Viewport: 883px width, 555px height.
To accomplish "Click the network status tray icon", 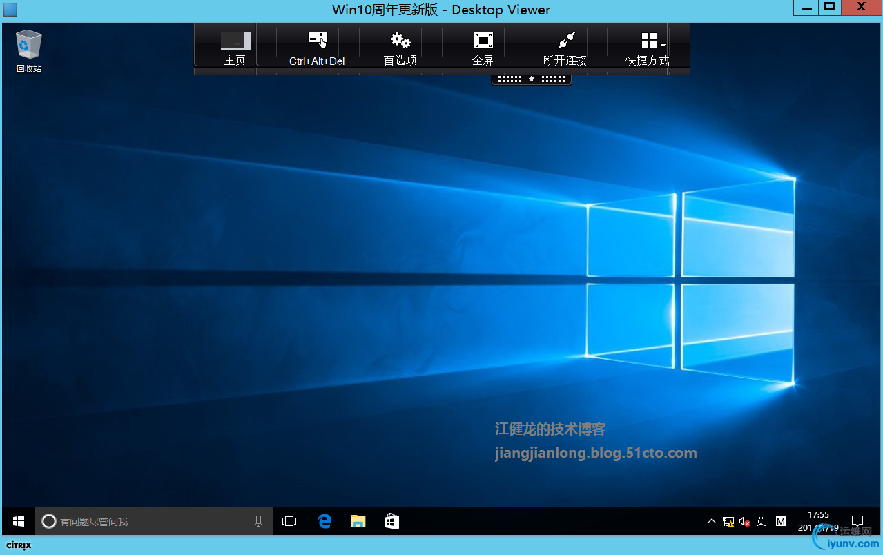I will pyautogui.click(x=728, y=522).
